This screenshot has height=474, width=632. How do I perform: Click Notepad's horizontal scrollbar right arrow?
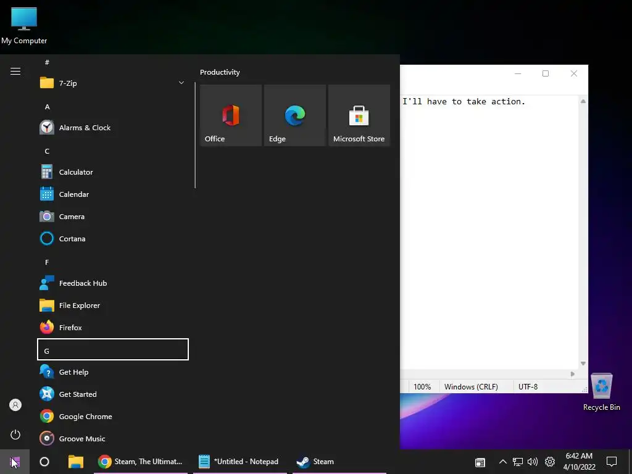coord(572,374)
